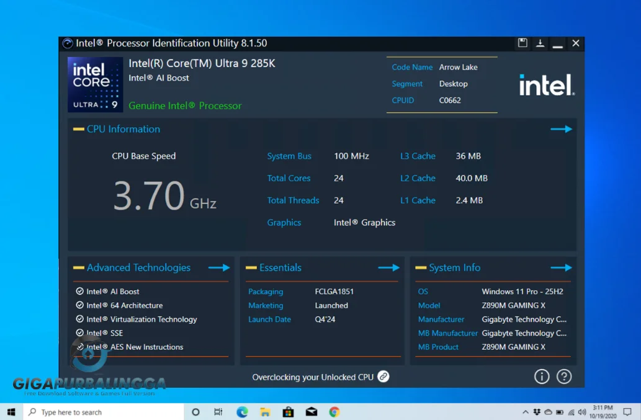
Task: Collapse the Advanced Technologies yellow dash
Action: click(x=78, y=267)
